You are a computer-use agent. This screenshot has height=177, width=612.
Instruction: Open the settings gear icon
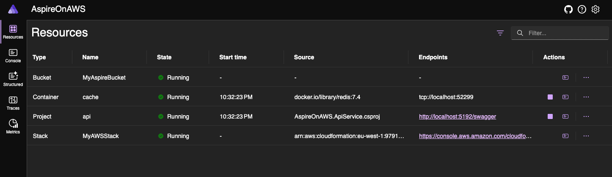pyautogui.click(x=595, y=9)
